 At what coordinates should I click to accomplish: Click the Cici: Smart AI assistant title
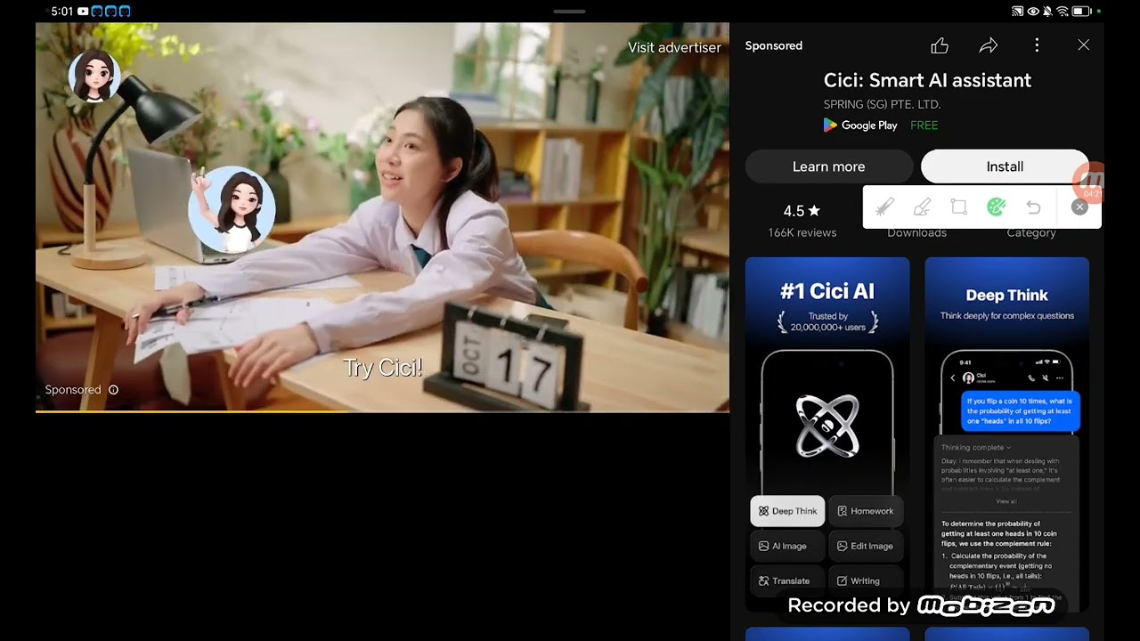pos(927,80)
